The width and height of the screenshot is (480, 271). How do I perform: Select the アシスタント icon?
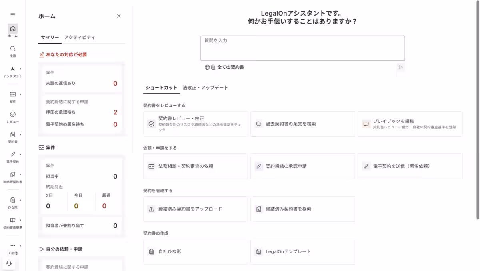(12, 69)
